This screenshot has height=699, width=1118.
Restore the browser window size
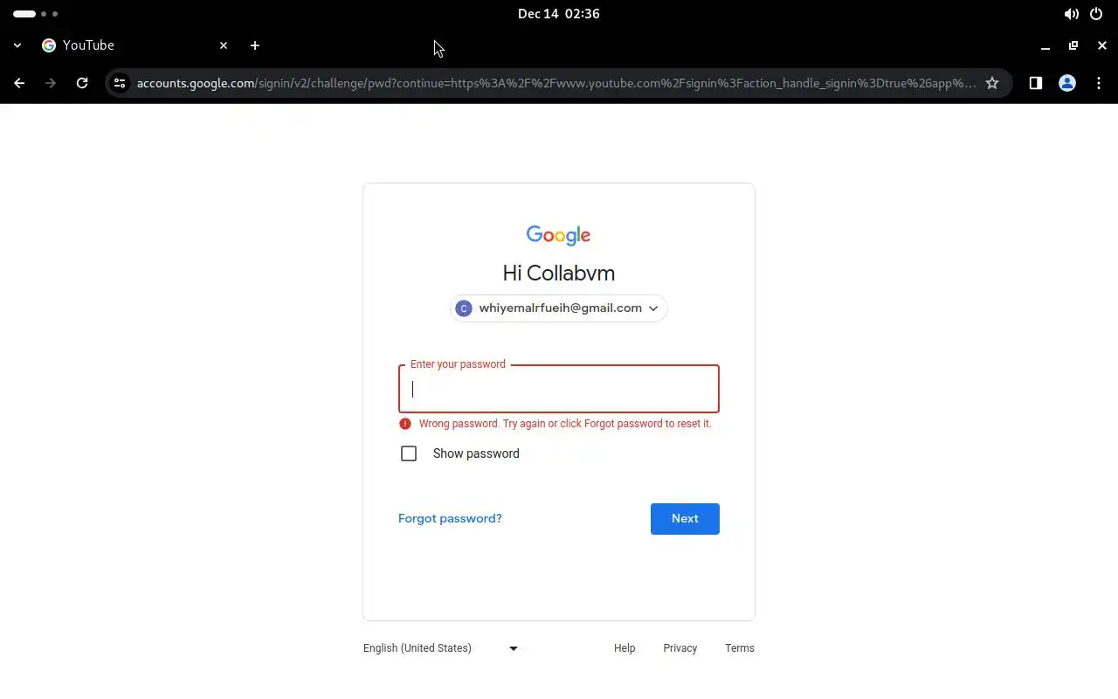[x=1073, y=45]
